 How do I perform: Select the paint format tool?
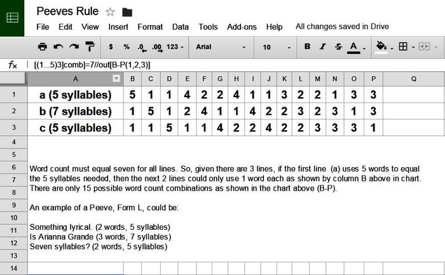pyautogui.click(x=90, y=47)
